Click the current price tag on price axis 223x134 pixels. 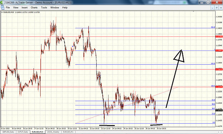[219, 110]
